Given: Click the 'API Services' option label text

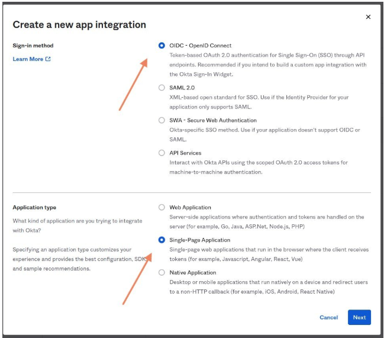Looking at the screenshot, I should [x=185, y=153].
